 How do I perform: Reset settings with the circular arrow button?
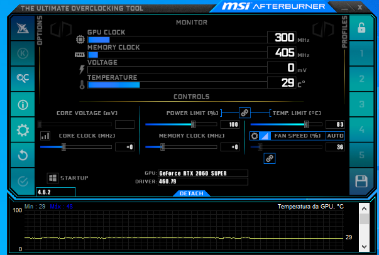23,155
